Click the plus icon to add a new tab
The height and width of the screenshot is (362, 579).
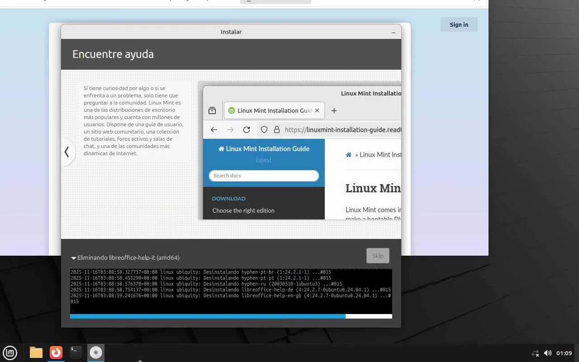tap(334, 110)
